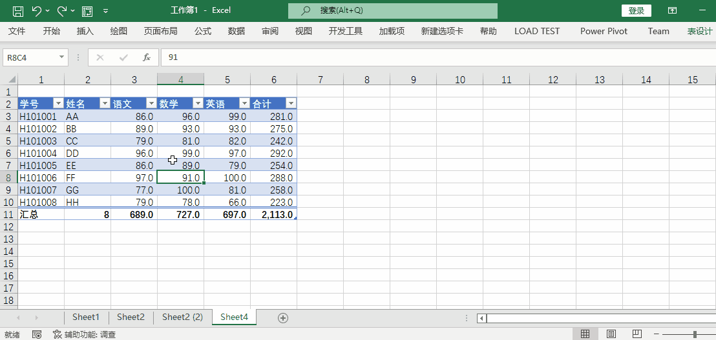Open the 语文 column filter dropdown

[151, 103]
